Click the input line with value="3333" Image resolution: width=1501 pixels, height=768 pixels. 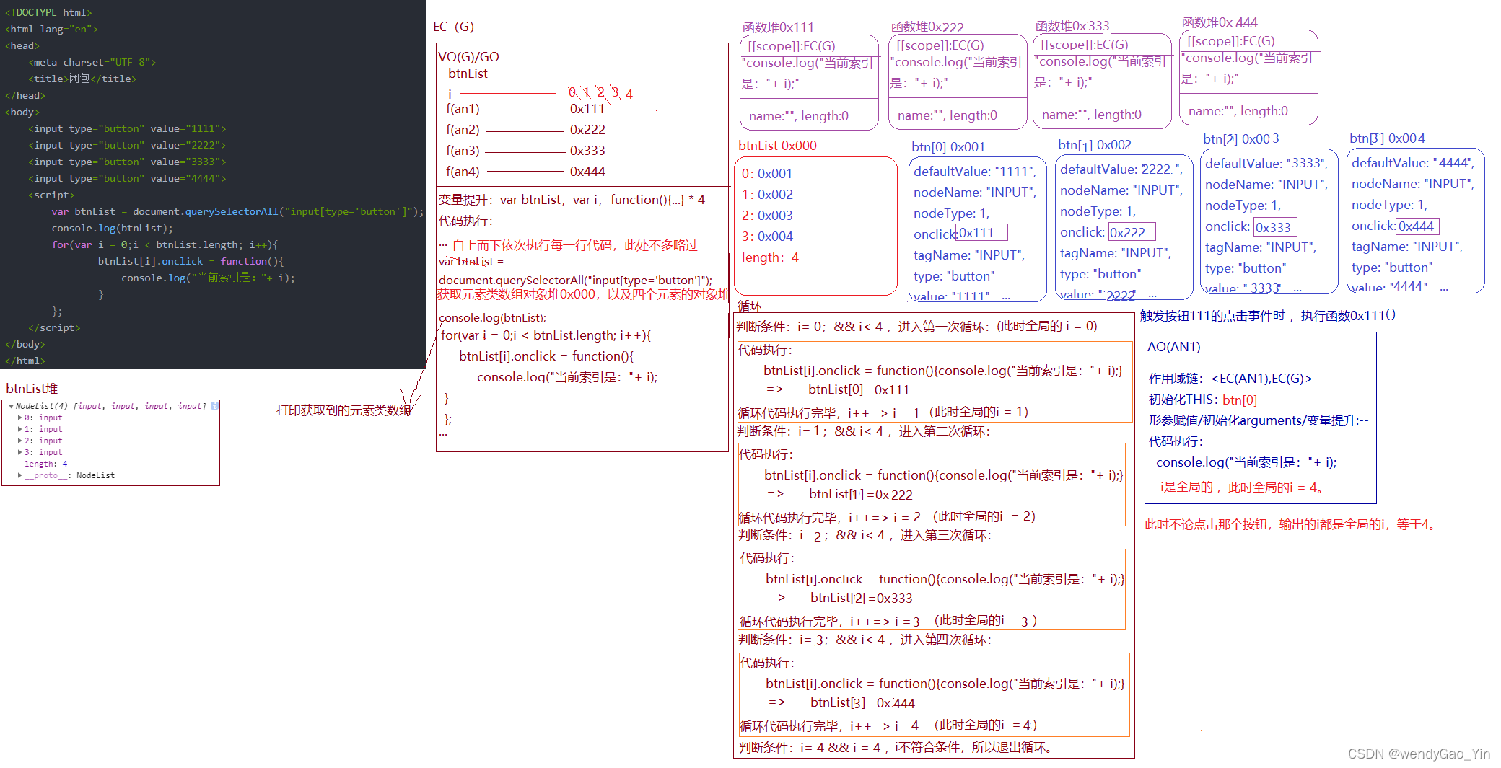coord(127,162)
